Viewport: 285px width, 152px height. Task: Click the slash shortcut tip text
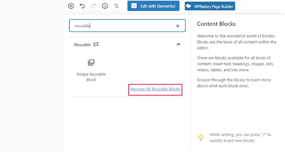point(240,137)
